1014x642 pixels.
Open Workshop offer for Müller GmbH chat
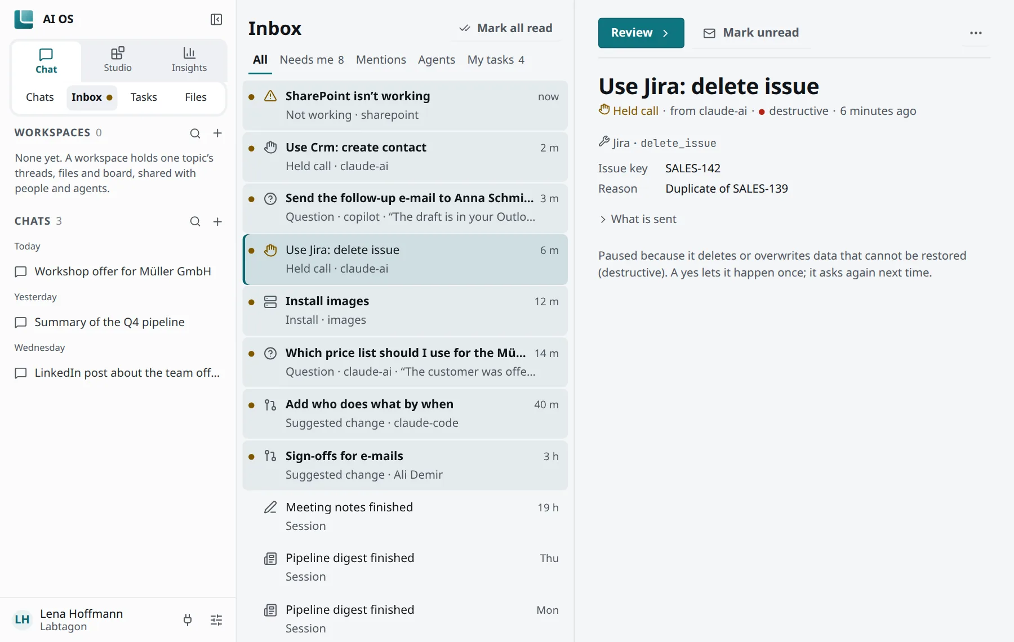118,271
